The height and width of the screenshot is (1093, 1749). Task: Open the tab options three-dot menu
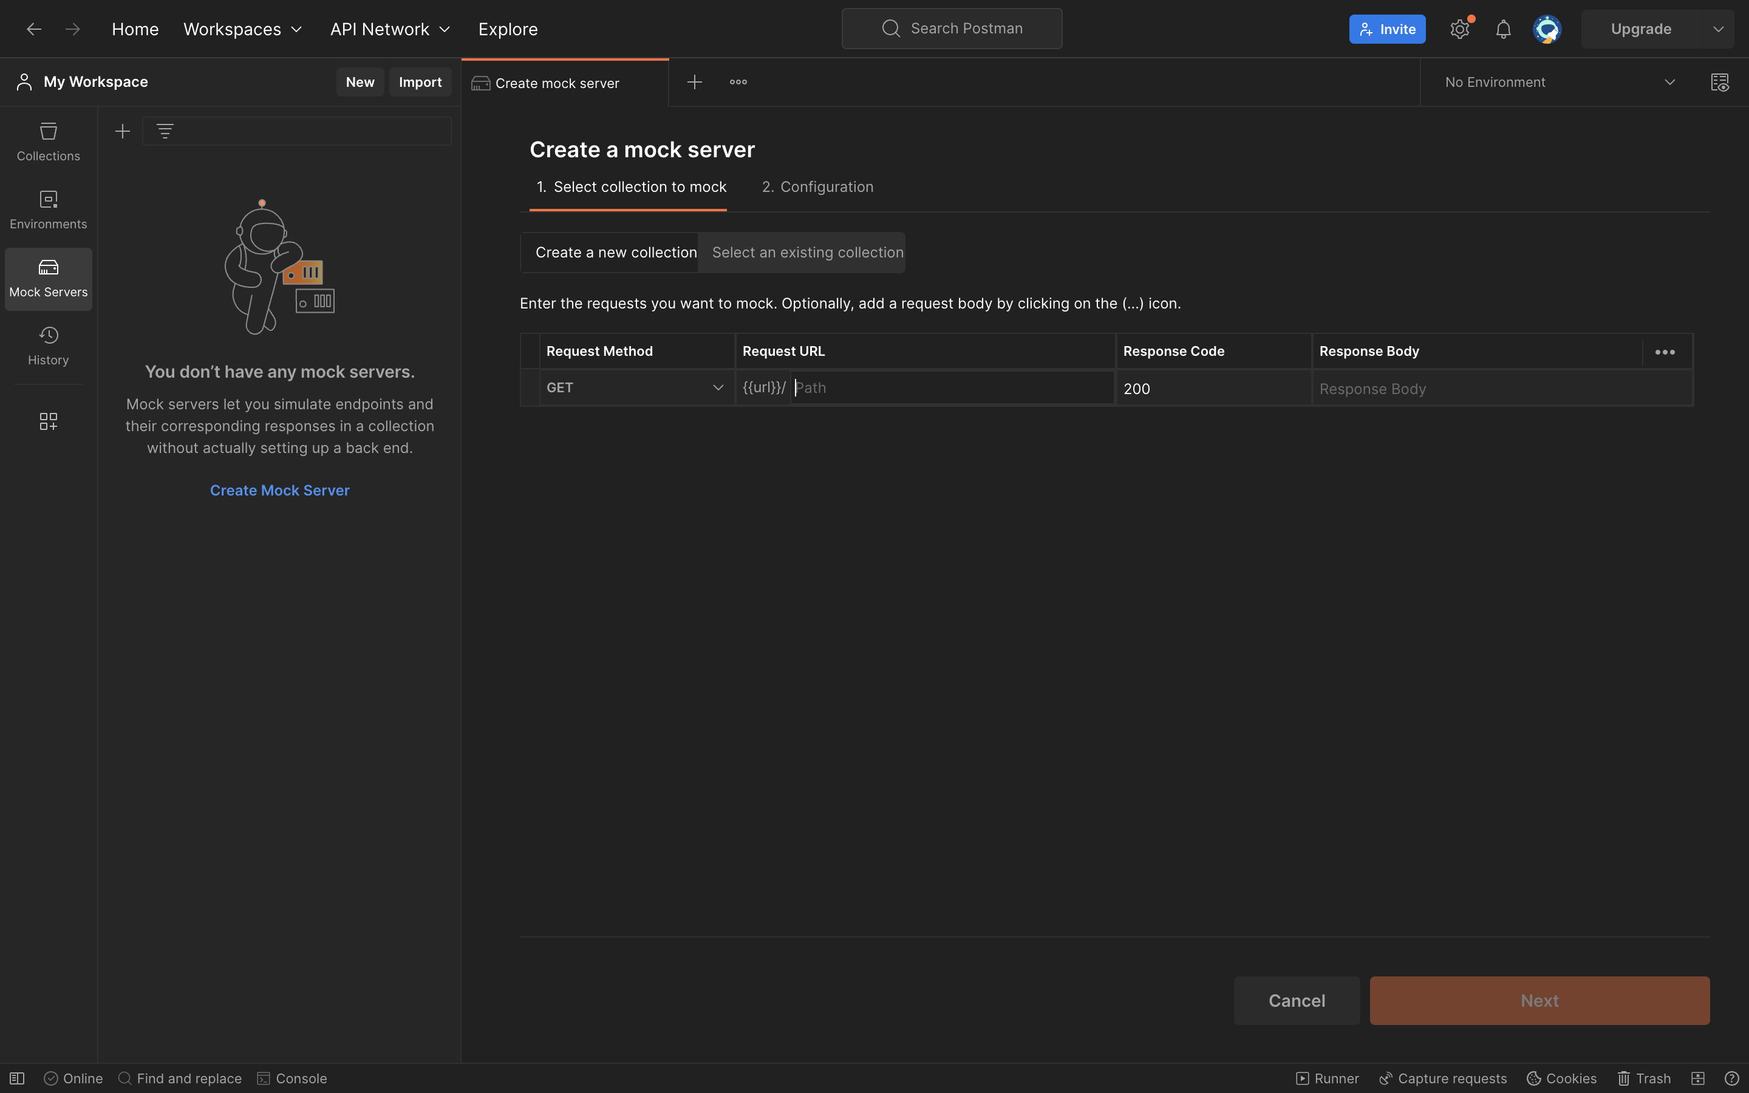(x=738, y=82)
